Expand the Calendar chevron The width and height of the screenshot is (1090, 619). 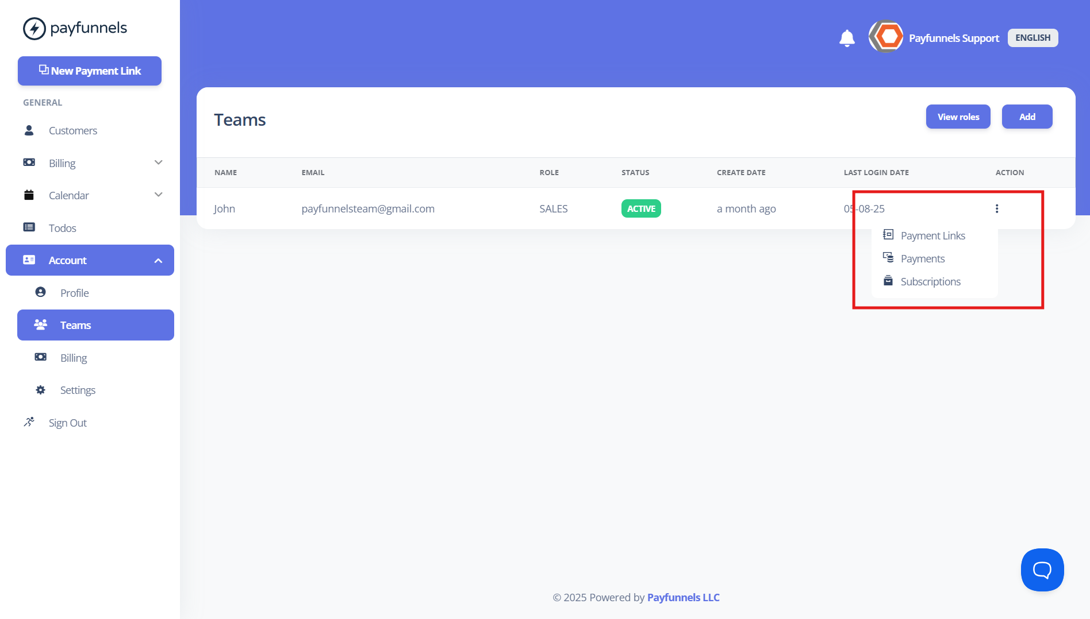[x=159, y=195]
